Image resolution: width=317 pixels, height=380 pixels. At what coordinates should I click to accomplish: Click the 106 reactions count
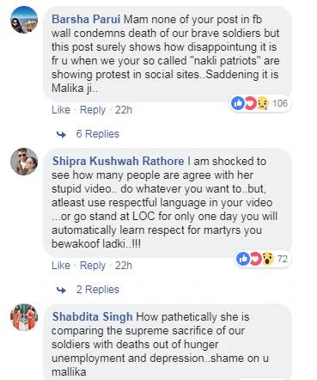coord(280,103)
